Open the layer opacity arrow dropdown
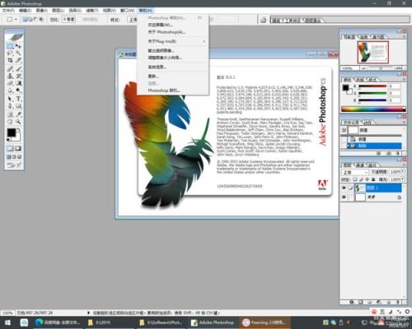 click(403, 171)
